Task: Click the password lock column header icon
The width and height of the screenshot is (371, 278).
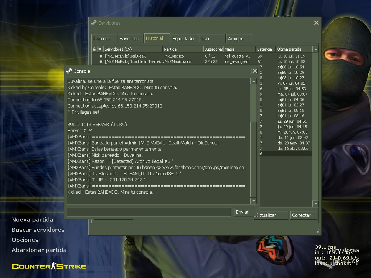Action: (95, 49)
